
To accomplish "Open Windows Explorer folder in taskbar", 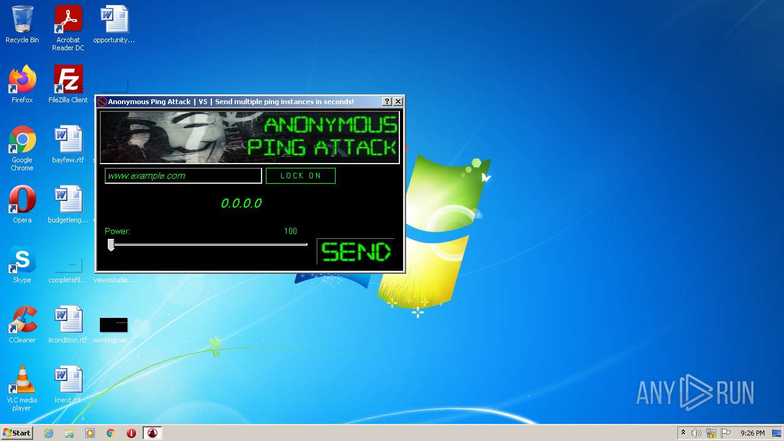I will click(69, 433).
